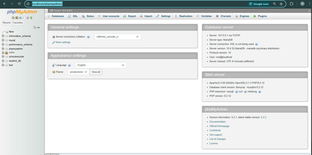Bookmark this page with the star icon
The height and width of the screenshot is (155, 312).
coord(281,4)
